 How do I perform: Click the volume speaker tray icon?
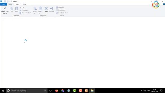(x=145, y=91)
